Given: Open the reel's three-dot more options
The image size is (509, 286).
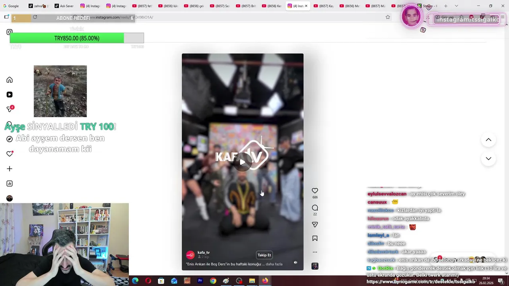Looking at the screenshot, I should pyautogui.click(x=315, y=252).
